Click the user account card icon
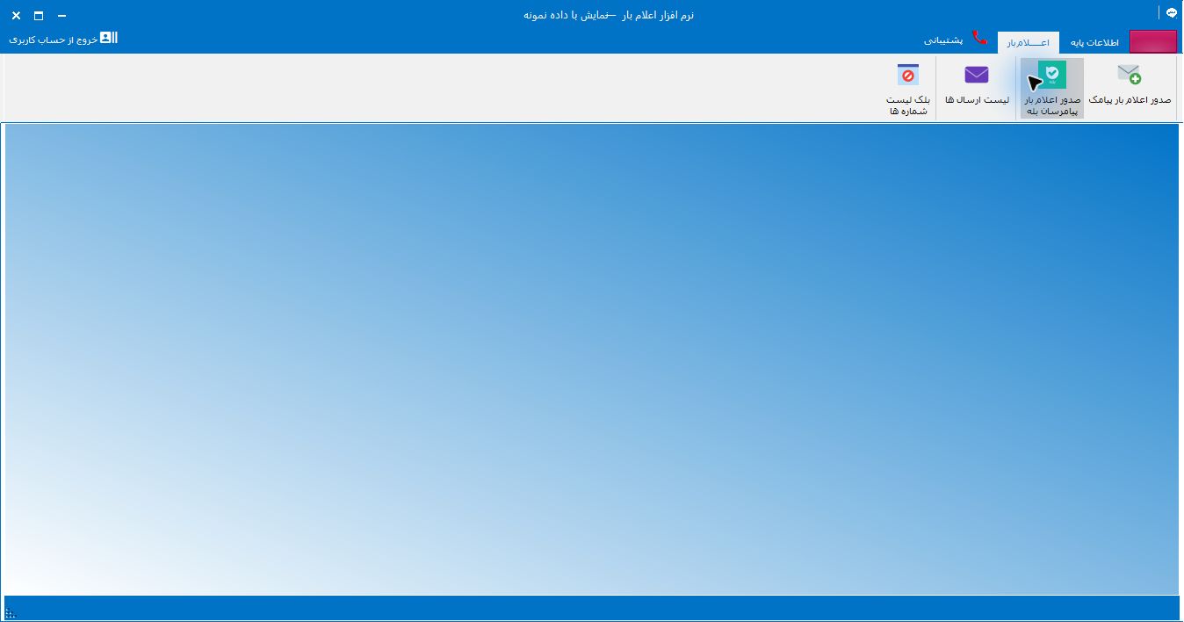 (x=109, y=38)
